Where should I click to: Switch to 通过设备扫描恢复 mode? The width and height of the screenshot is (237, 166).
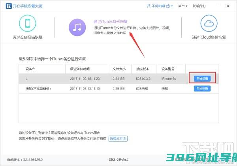pos(28,37)
